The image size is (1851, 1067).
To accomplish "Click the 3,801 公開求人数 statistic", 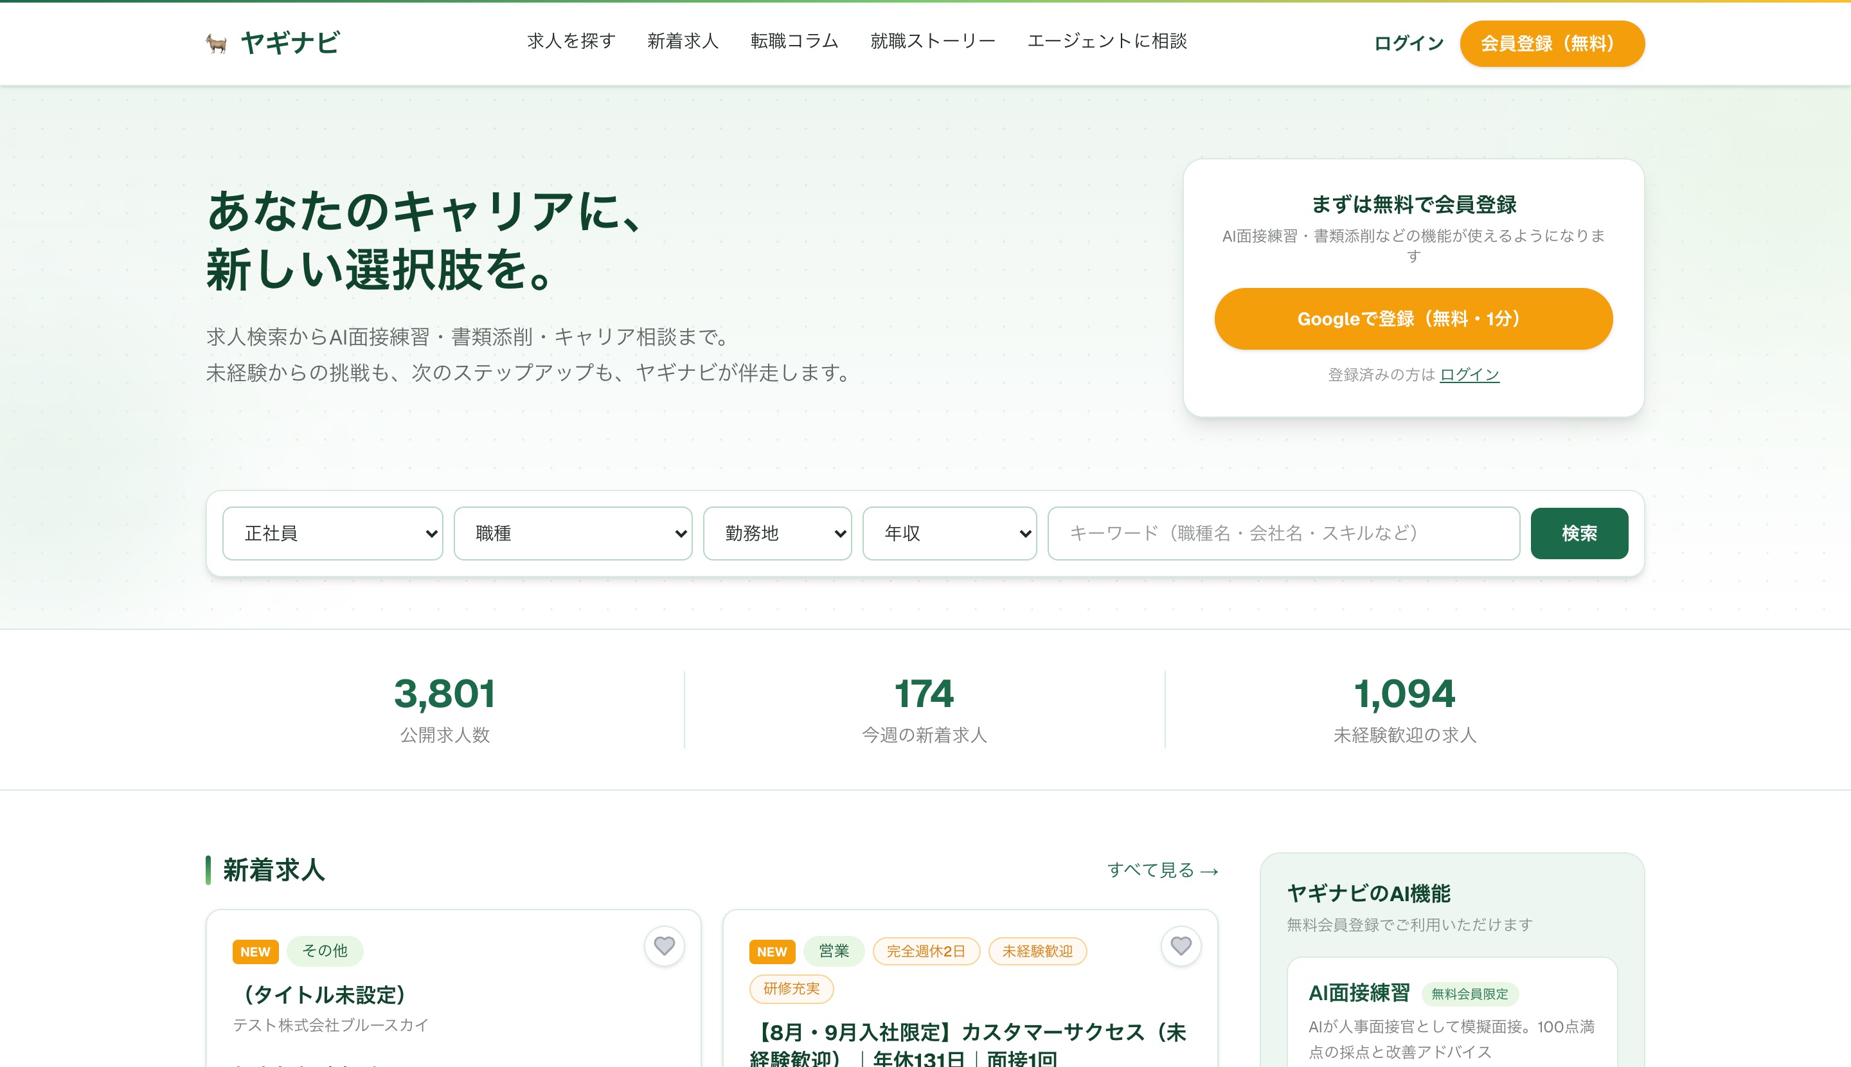I will click(x=444, y=710).
